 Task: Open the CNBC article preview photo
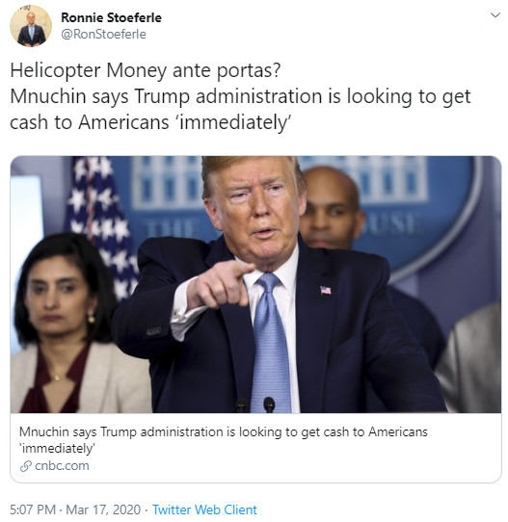[255, 285]
